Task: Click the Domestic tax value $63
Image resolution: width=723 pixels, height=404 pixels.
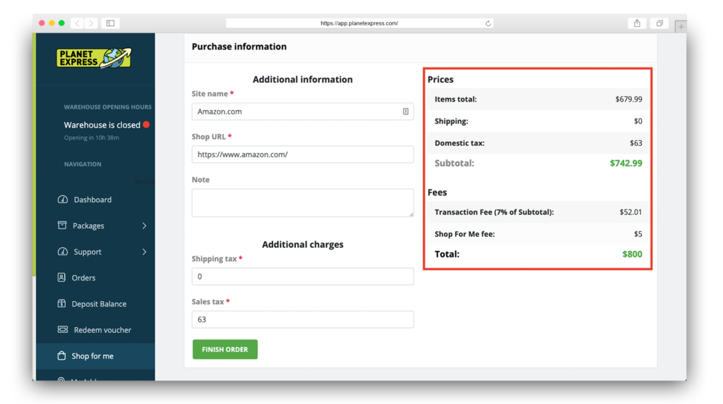Action: pyautogui.click(x=636, y=143)
